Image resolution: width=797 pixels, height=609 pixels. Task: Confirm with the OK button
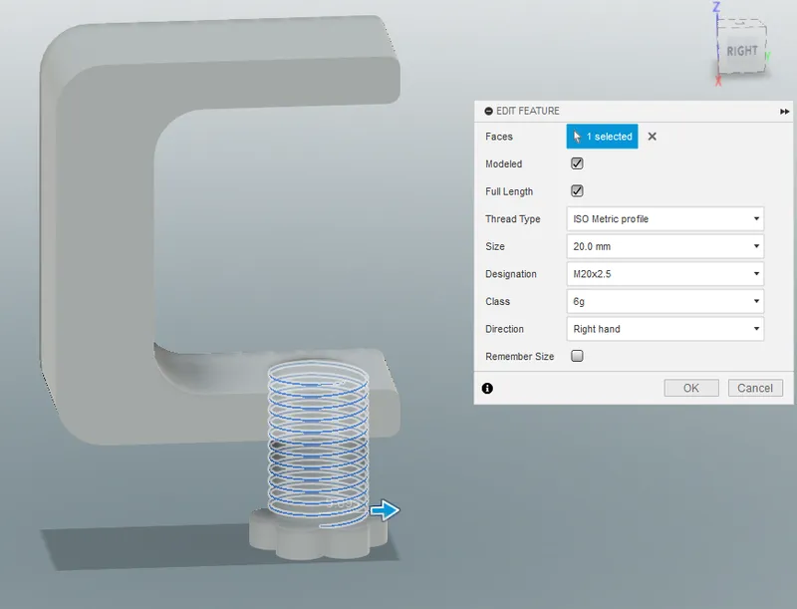[x=691, y=388]
